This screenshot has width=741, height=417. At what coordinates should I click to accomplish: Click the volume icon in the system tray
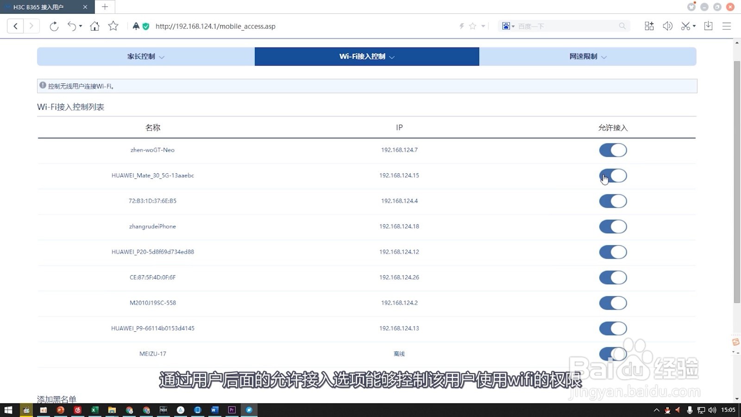pos(712,410)
